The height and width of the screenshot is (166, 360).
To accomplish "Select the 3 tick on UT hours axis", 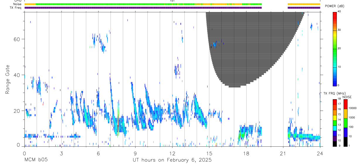I will pos(61,153).
